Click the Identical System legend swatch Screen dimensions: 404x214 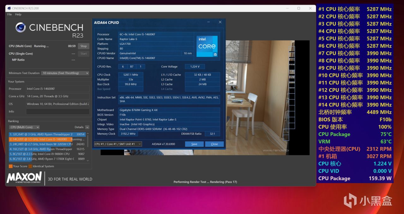30,166
